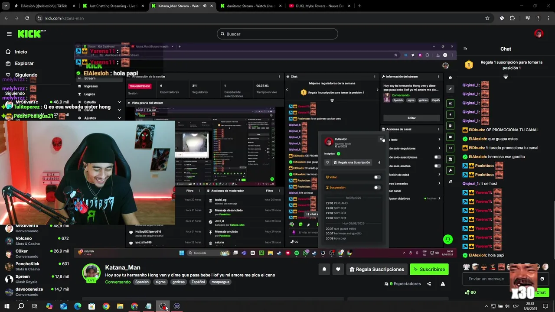
Task: Toggle solo-suscriptores chat mode switch
Action: click(437, 157)
